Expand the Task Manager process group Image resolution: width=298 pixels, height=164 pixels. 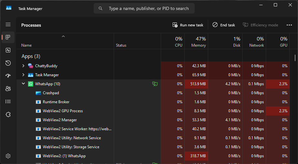point(24,75)
